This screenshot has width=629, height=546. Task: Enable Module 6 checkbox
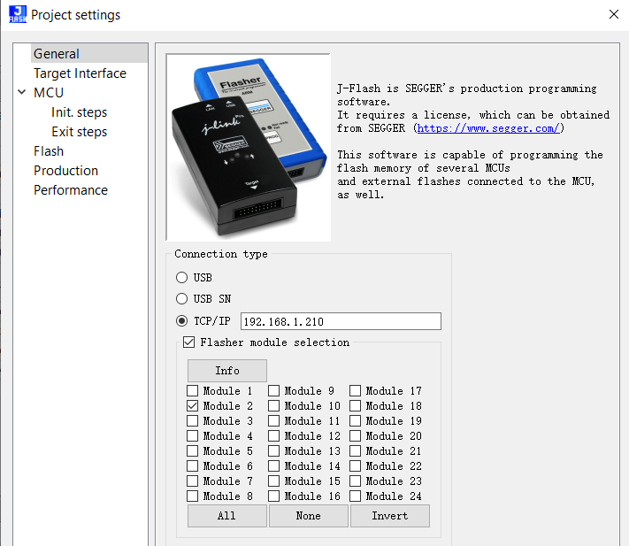[x=193, y=465]
